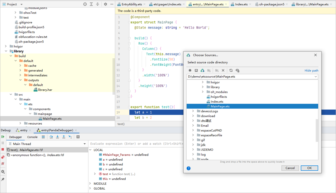Switch to the Console tab
This screenshot has height=193, width=336.
(32, 137)
